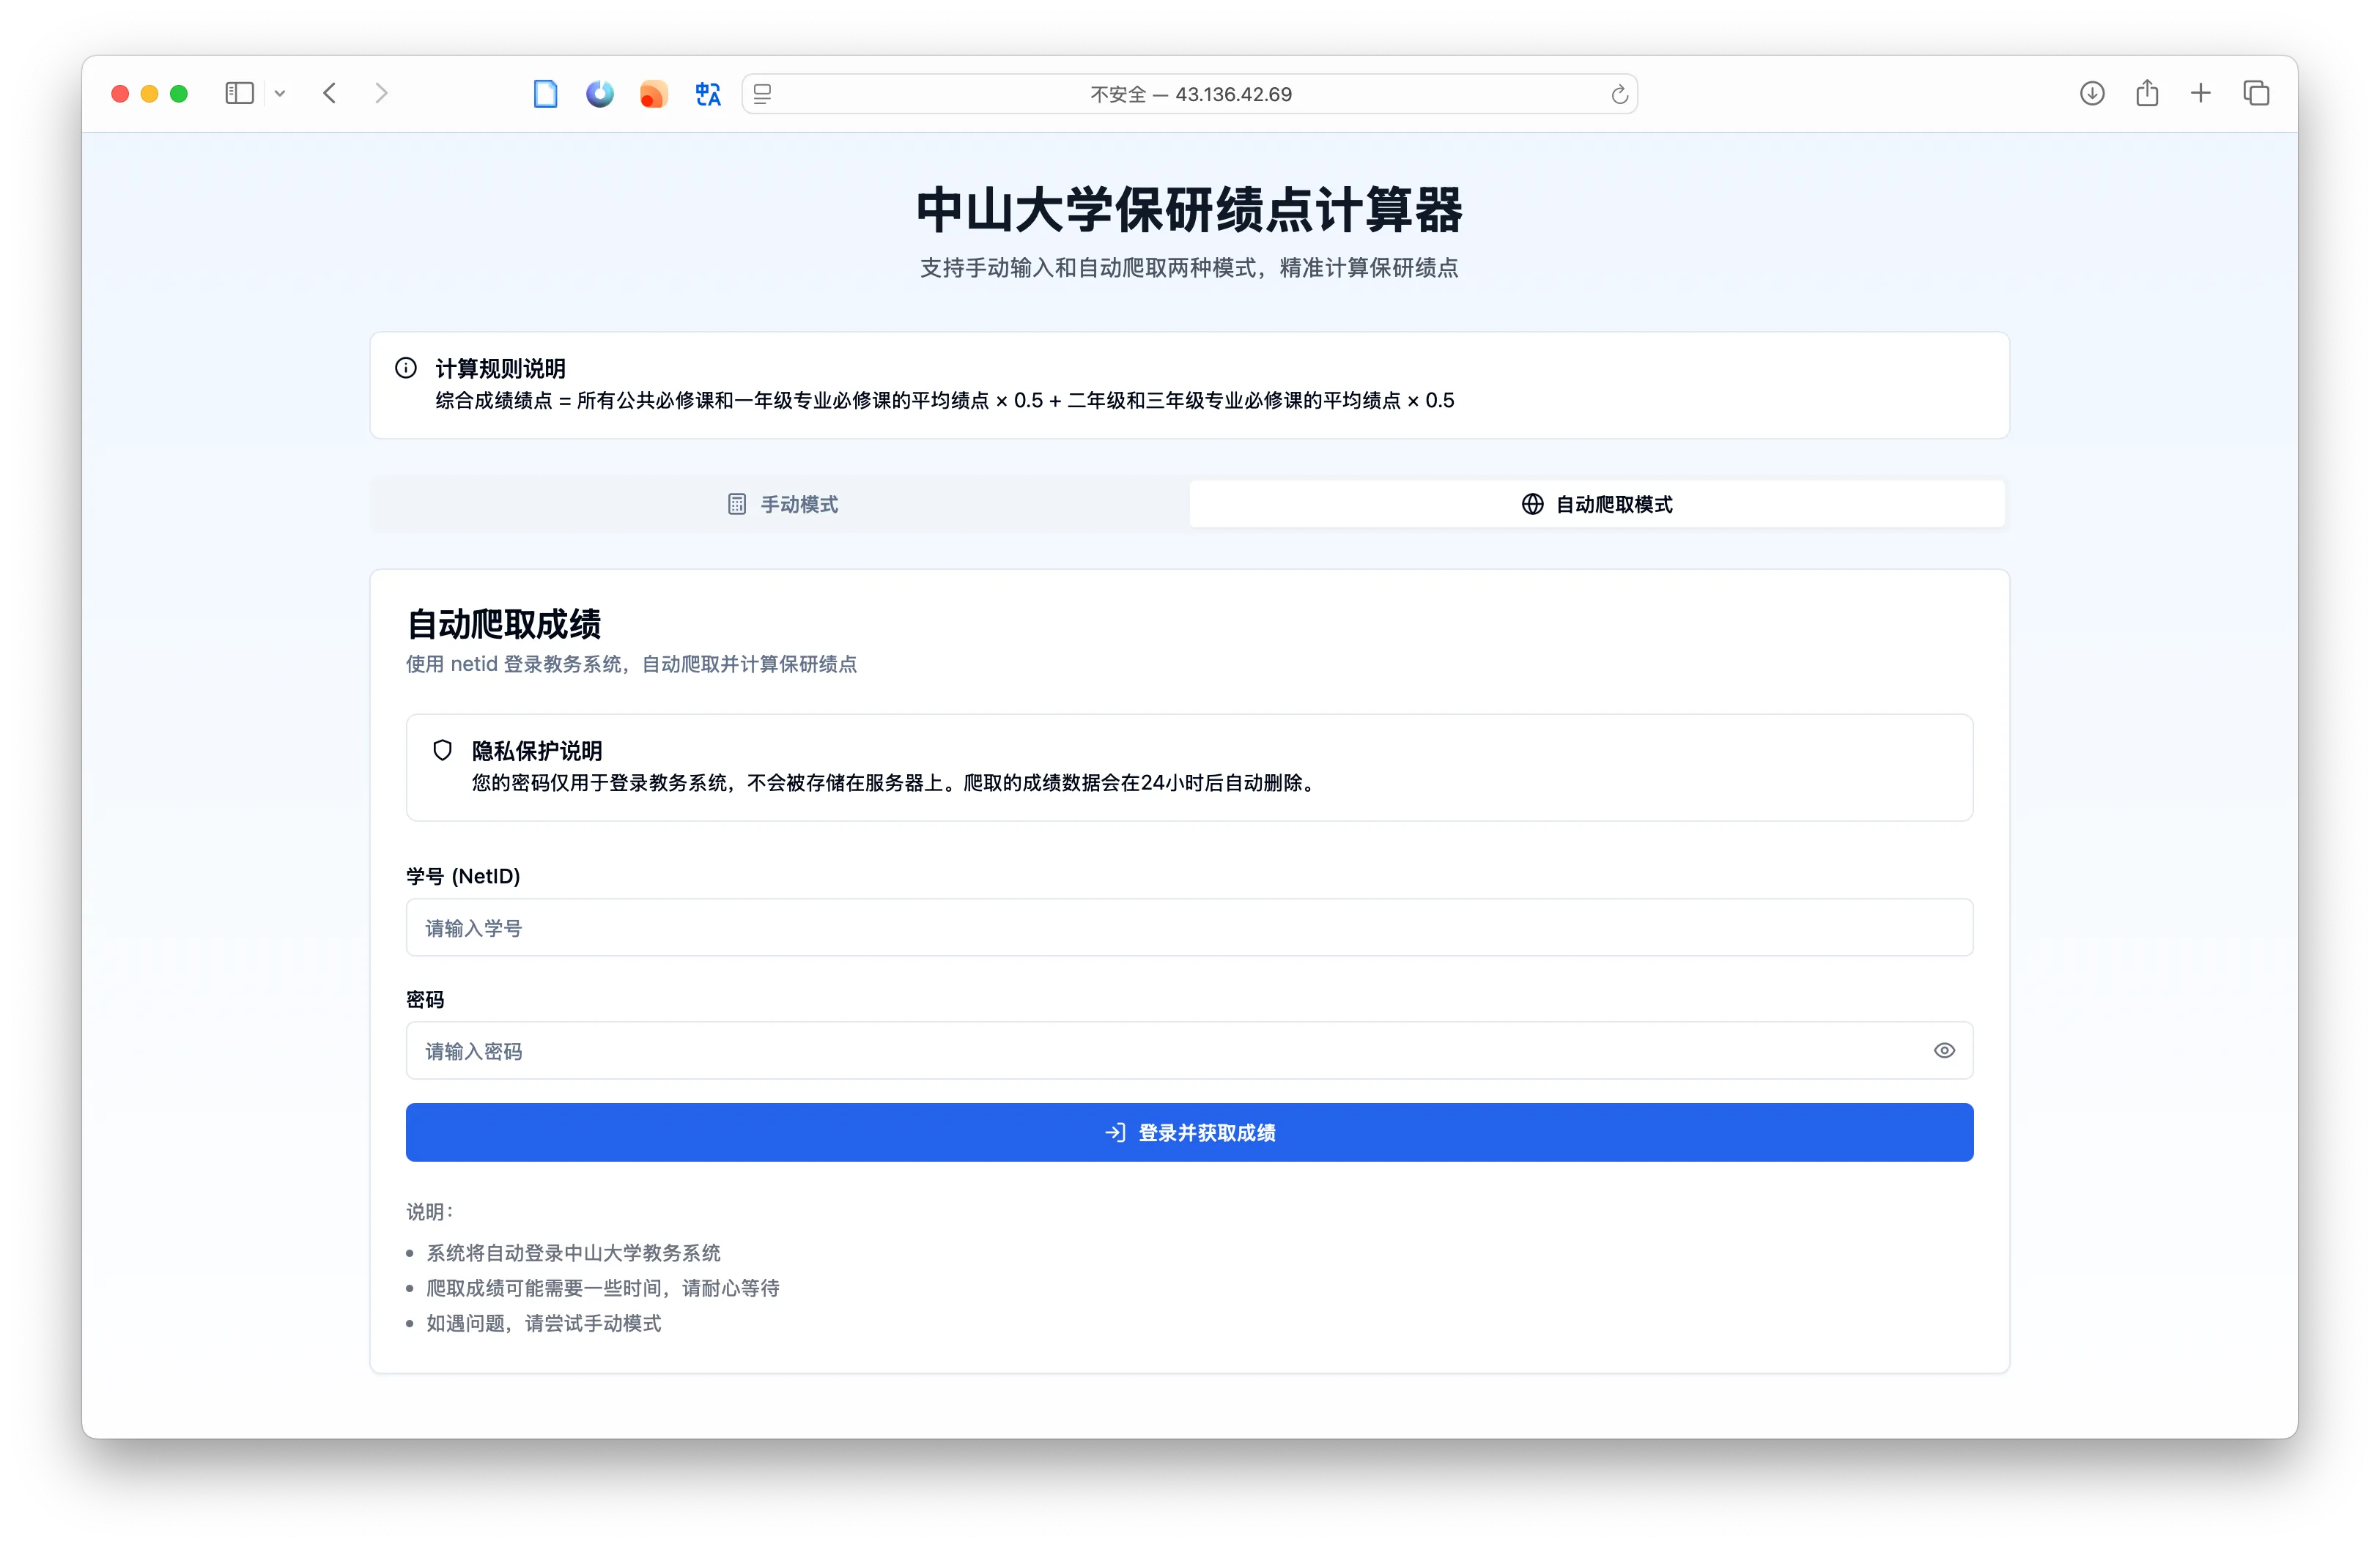Screen dimensions: 2380x1547
Task: Click the blue document extension icon
Action: pyautogui.click(x=545, y=94)
